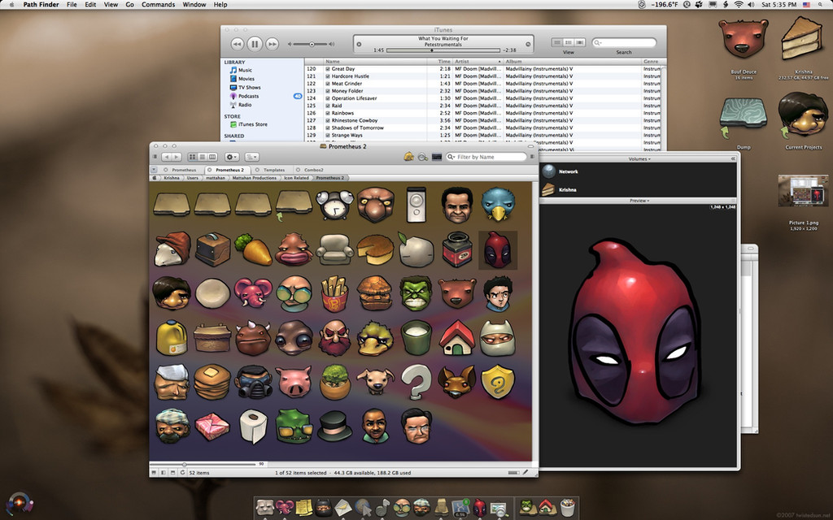The height and width of the screenshot is (520, 833).
Task: Select the pink pig icon
Action: pyautogui.click(x=294, y=382)
